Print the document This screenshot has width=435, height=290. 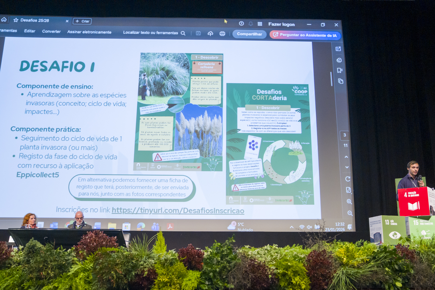coord(222,34)
